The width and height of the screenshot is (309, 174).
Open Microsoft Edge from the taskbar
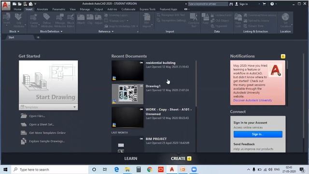click(x=116, y=170)
